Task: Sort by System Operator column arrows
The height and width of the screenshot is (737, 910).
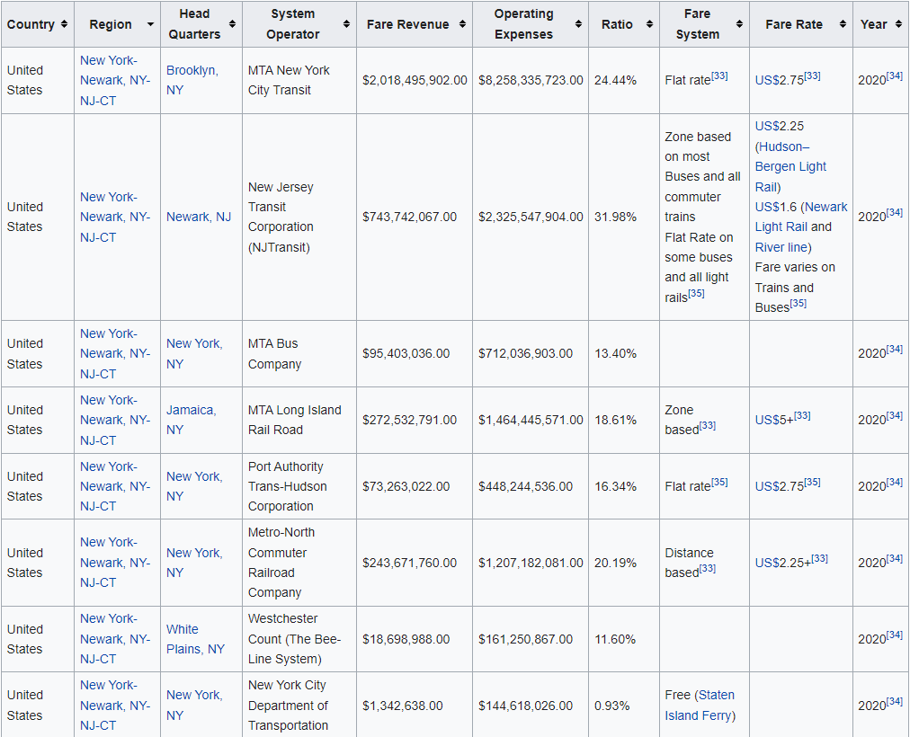Action: (346, 24)
